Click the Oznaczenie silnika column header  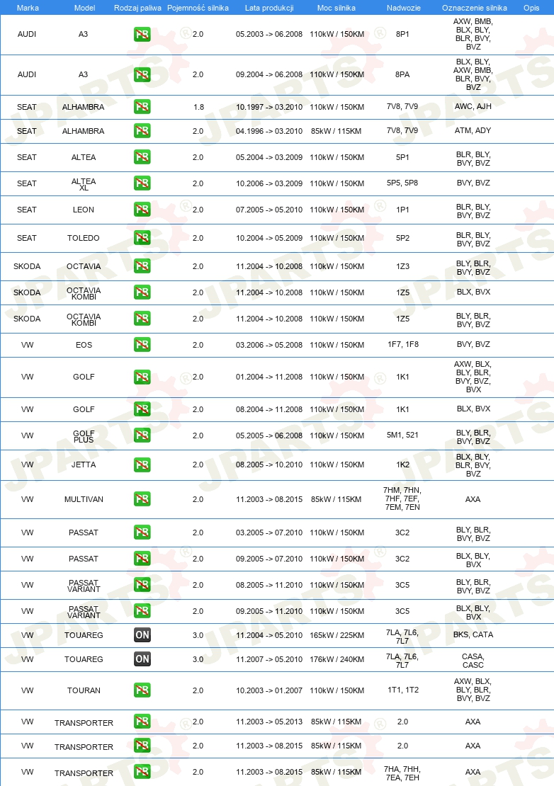(x=474, y=8)
